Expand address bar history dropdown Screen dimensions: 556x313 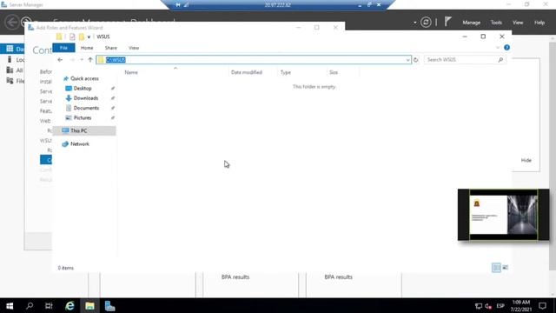point(407,60)
